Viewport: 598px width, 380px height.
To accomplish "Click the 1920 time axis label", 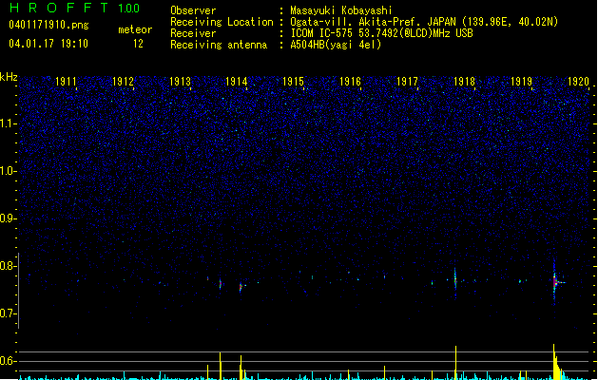I will click(x=578, y=82).
